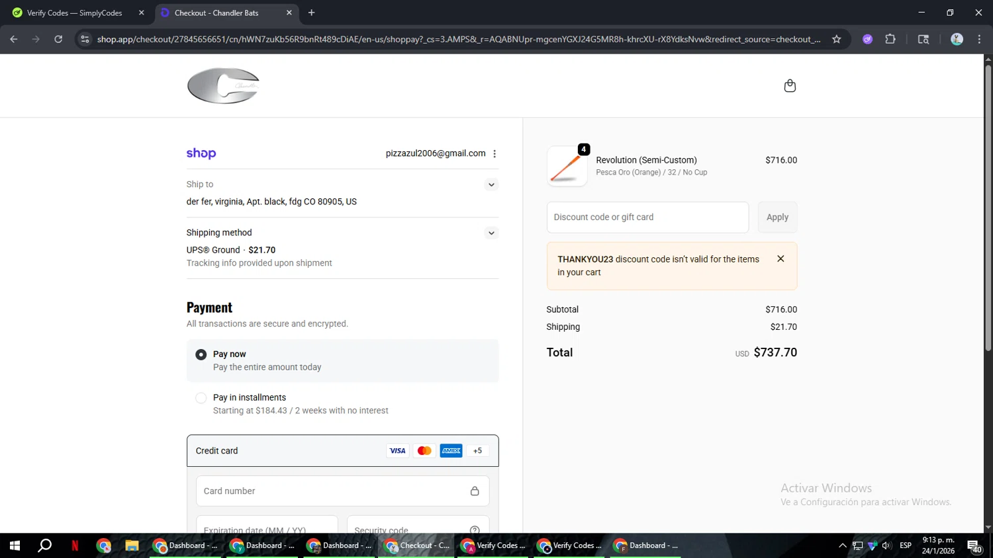
Task: Open a new browser tab
Action: (311, 13)
